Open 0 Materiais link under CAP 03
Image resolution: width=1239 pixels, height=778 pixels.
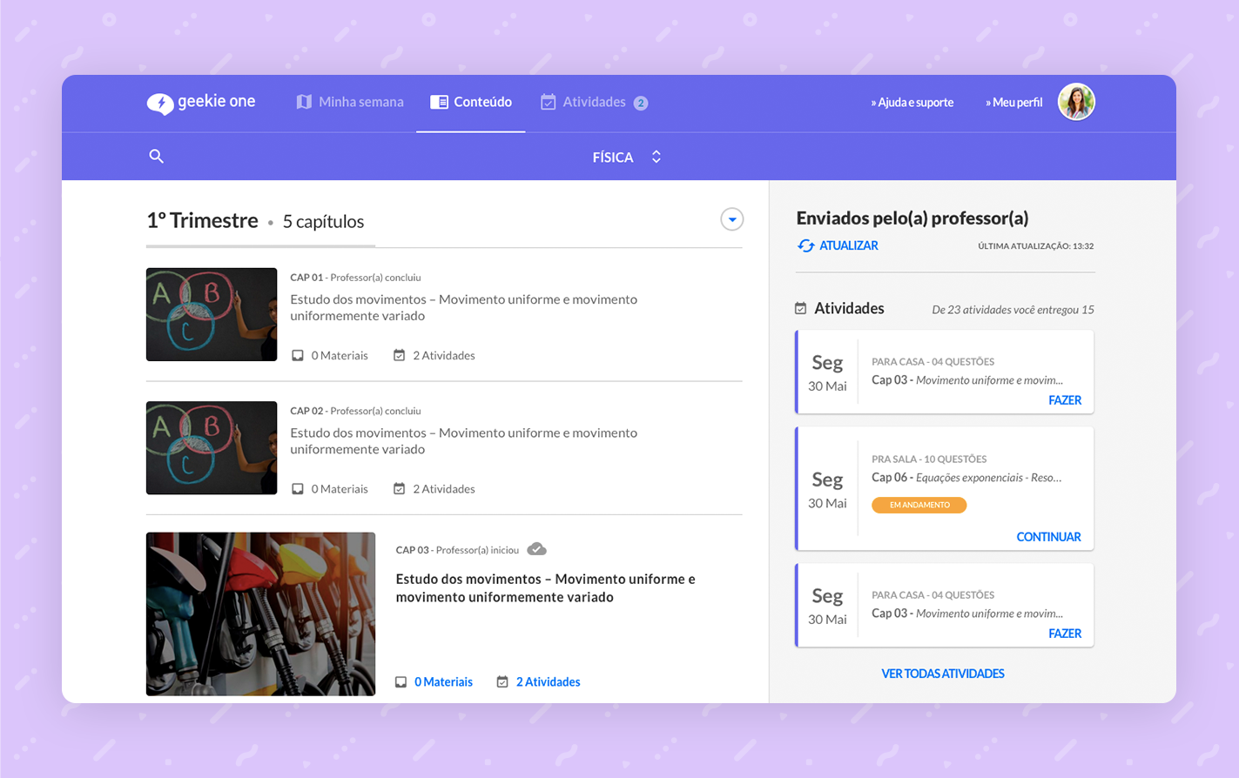[443, 682]
